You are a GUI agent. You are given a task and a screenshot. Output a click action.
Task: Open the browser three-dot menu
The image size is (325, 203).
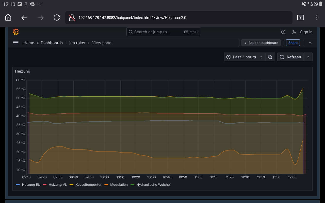[317, 18]
